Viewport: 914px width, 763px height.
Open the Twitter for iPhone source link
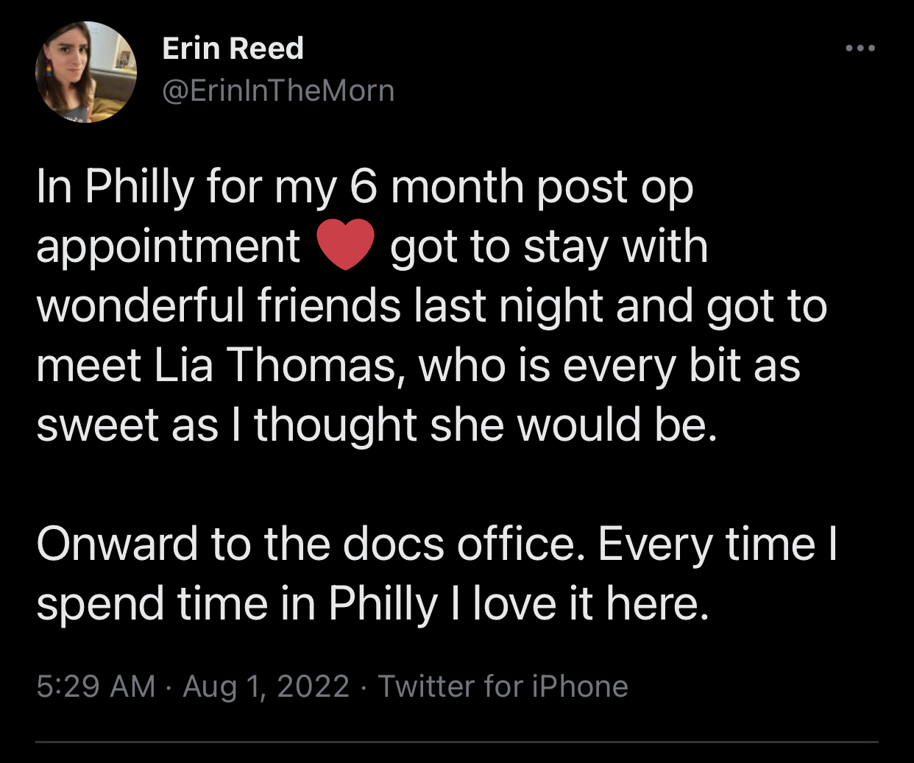click(x=503, y=686)
